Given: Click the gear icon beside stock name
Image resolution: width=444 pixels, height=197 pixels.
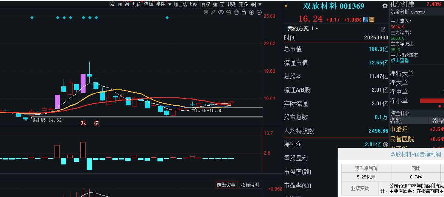Looking at the screenshot, I should 385,6.
